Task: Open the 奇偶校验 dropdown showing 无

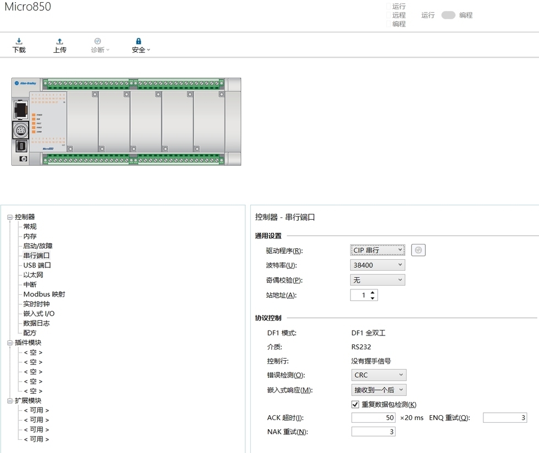Action: point(378,280)
